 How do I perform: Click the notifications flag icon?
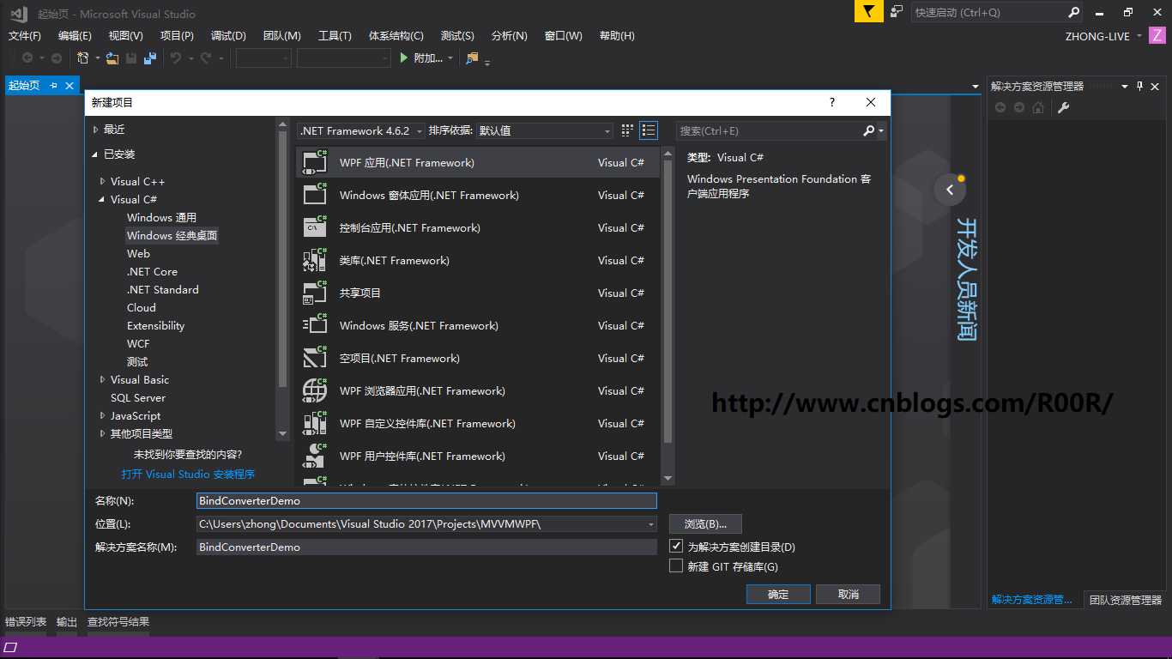pyautogui.click(x=868, y=12)
